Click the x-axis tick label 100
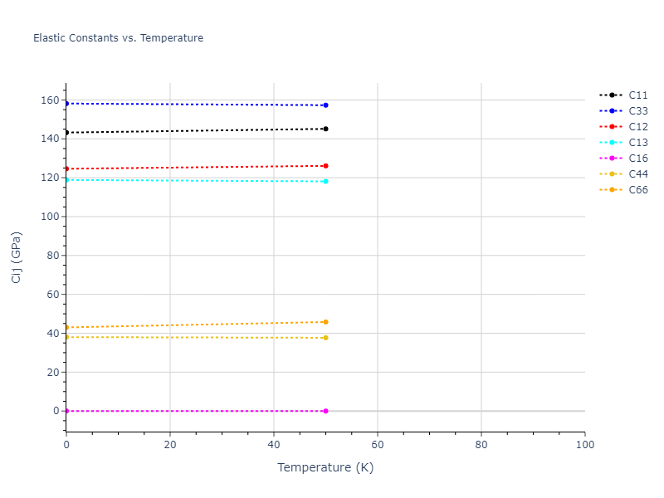Viewport: 664px width, 498px height. [584, 445]
